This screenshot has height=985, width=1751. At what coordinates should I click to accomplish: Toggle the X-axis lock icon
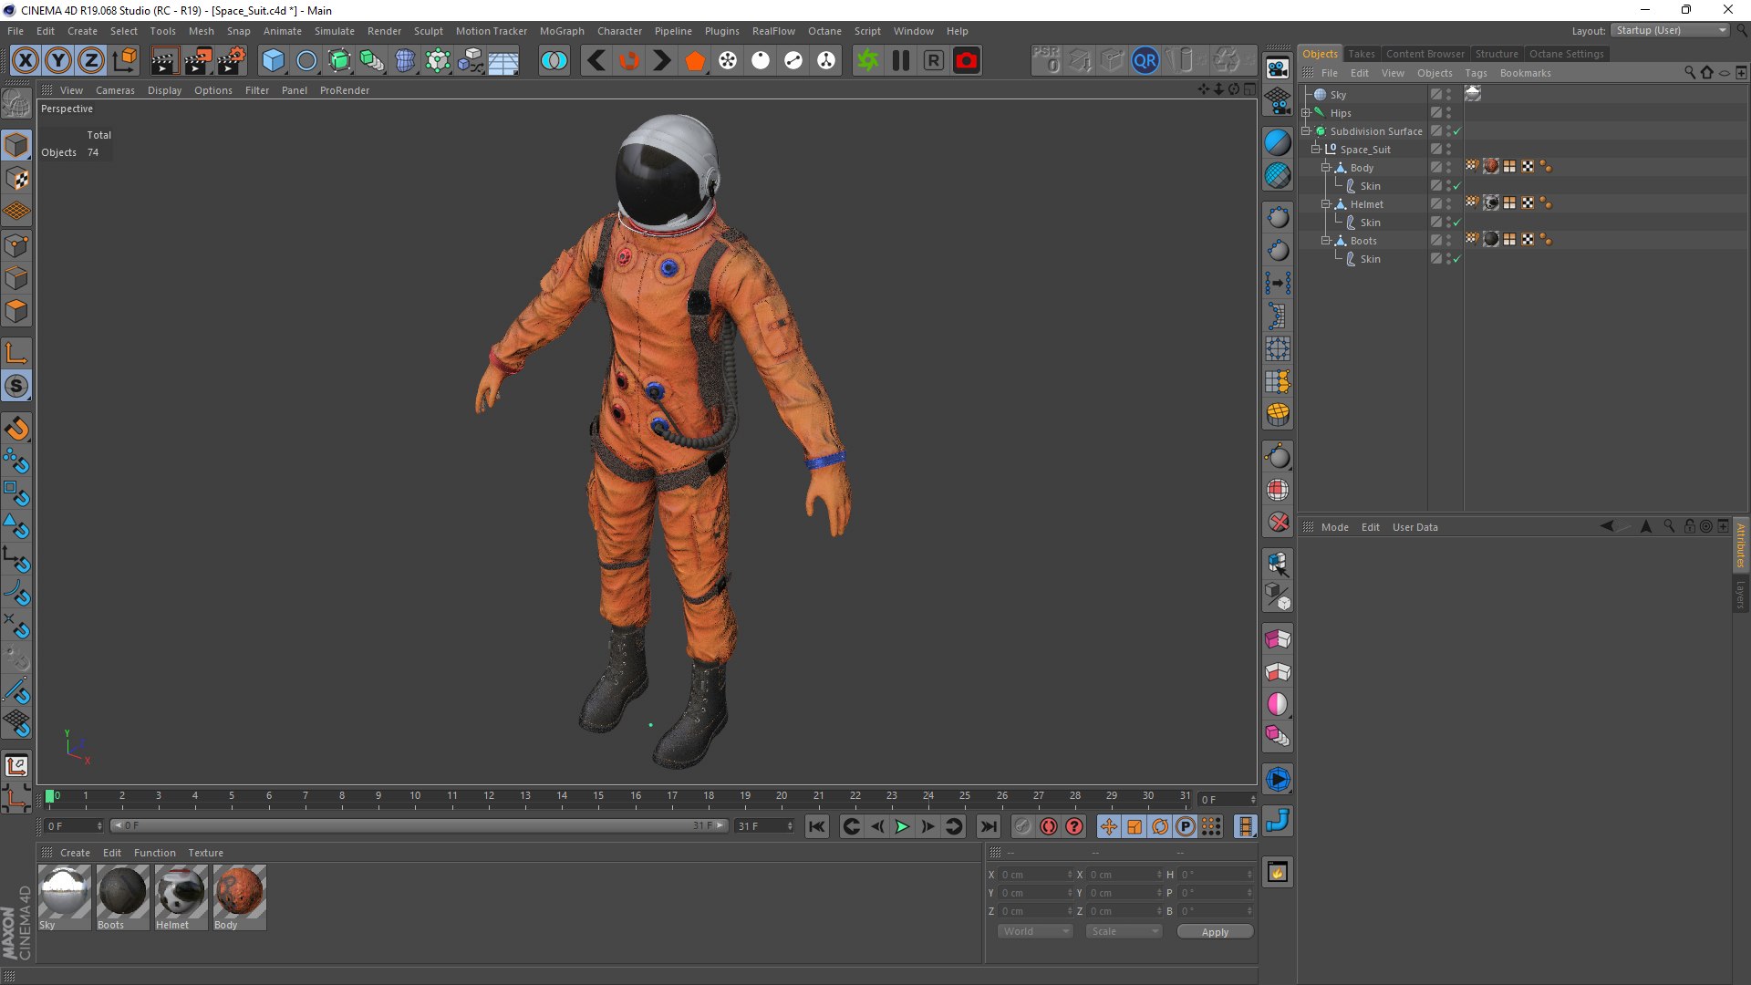coord(26,60)
